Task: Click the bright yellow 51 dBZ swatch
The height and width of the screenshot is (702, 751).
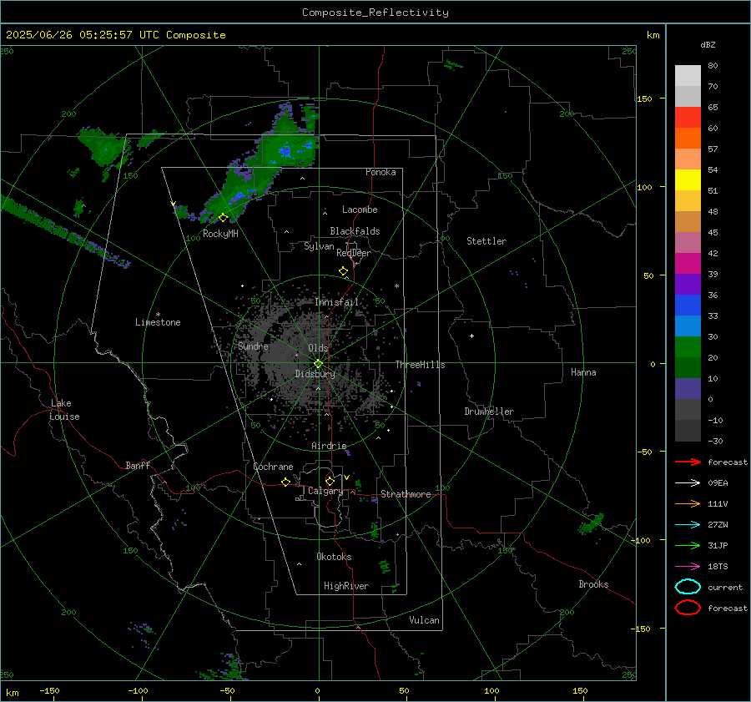Action: click(688, 179)
